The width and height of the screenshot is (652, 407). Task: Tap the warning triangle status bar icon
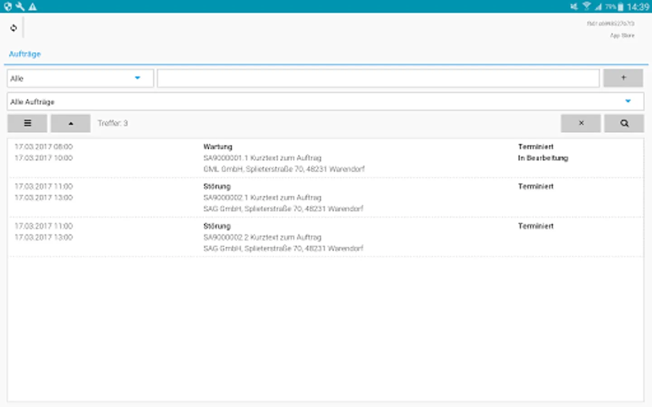coord(33,6)
